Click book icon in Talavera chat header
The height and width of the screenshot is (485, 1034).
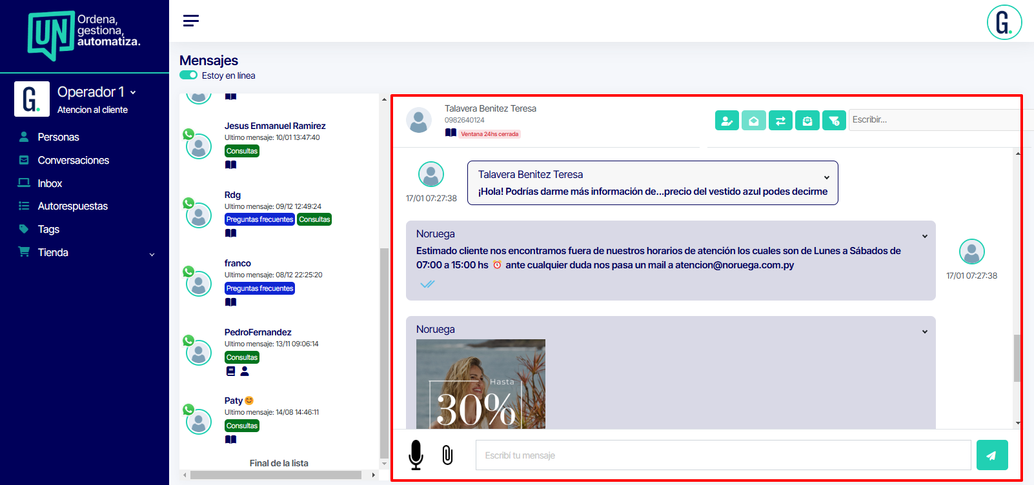click(x=451, y=133)
